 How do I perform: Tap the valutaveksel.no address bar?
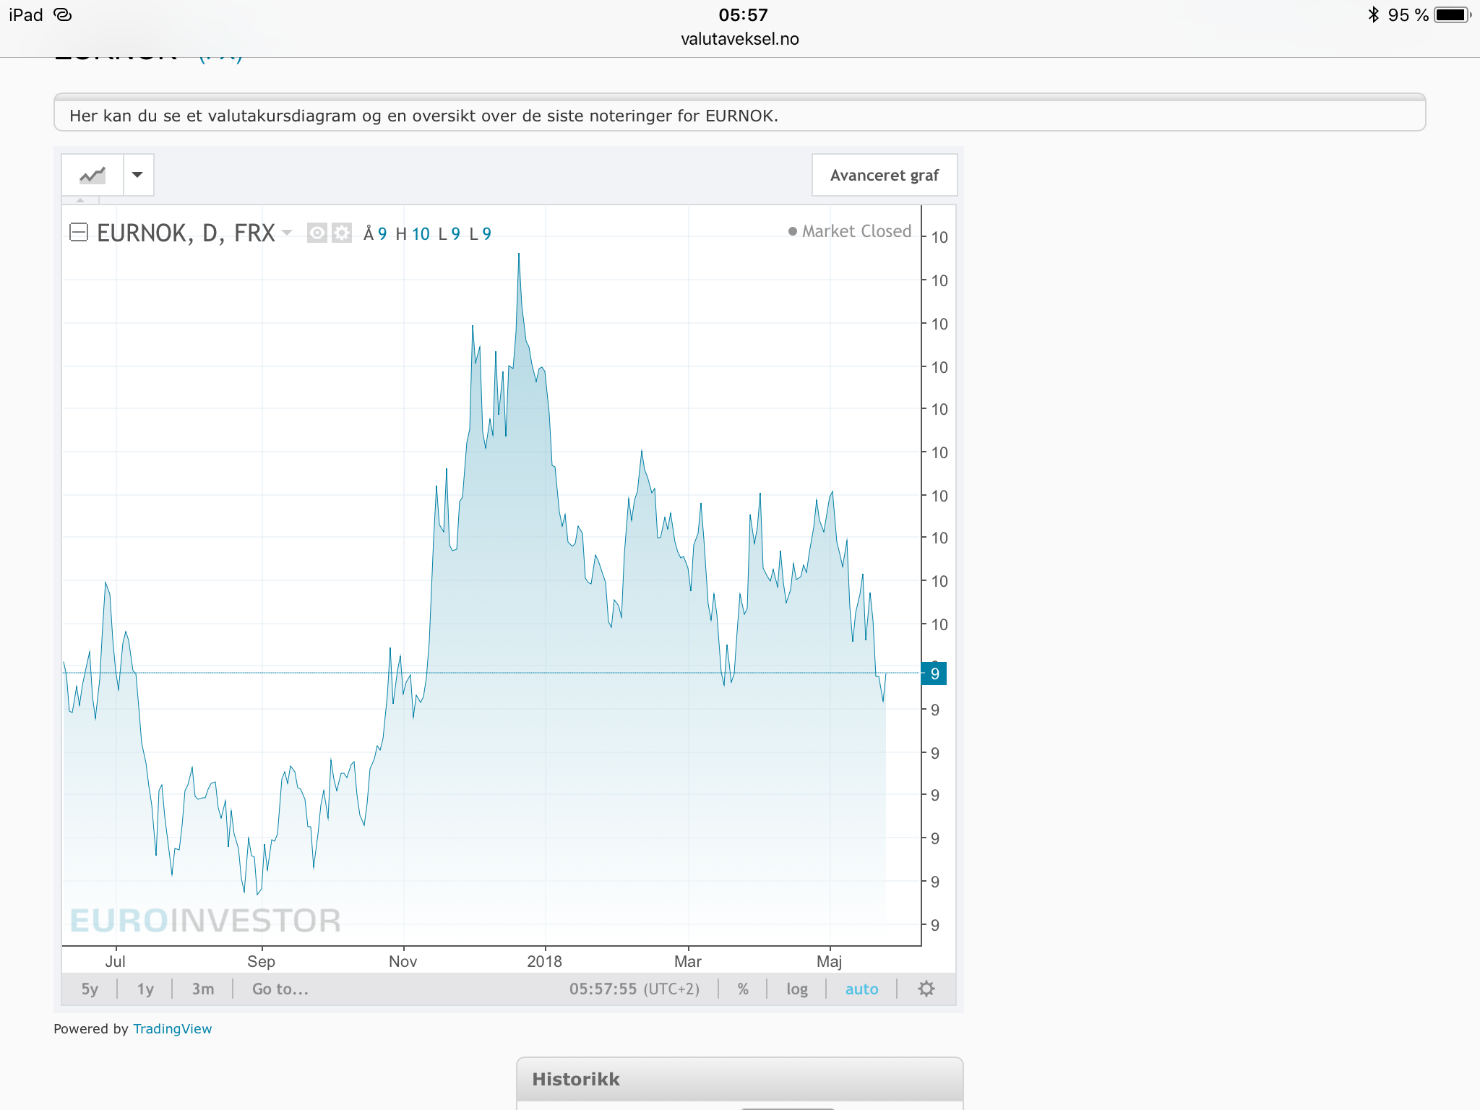(x=740, y=39)
